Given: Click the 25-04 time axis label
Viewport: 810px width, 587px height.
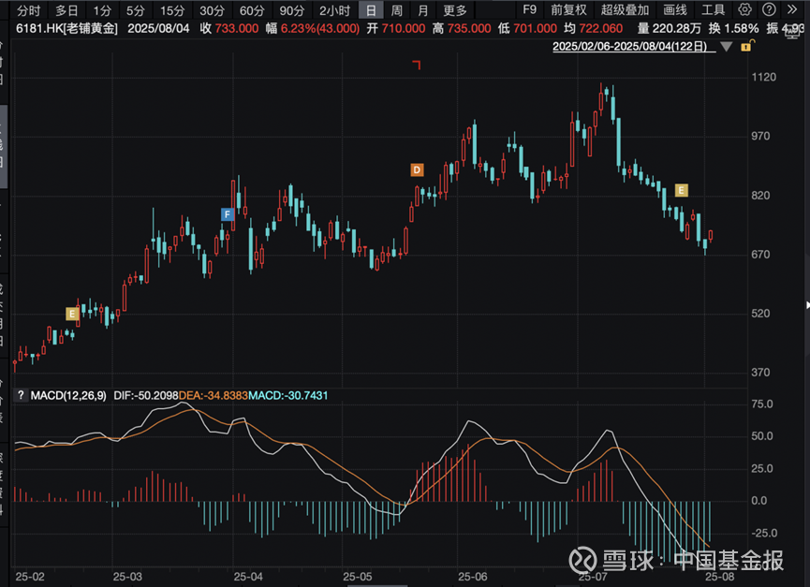Looking at the screenshot, I should pyautogui.click(x=248, y=577).
